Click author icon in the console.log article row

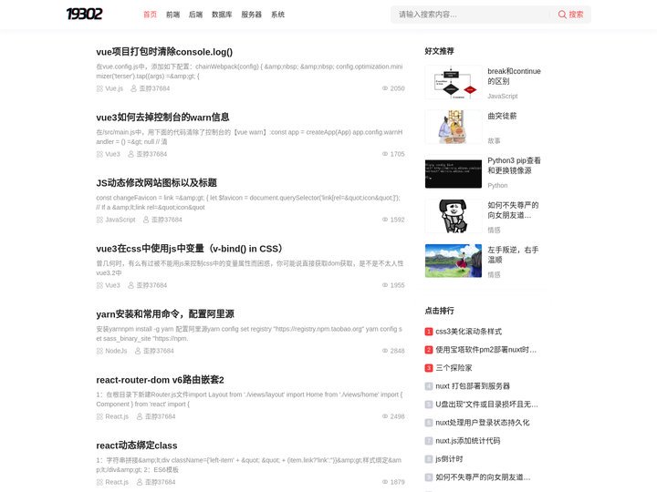(x=133, y=88)
